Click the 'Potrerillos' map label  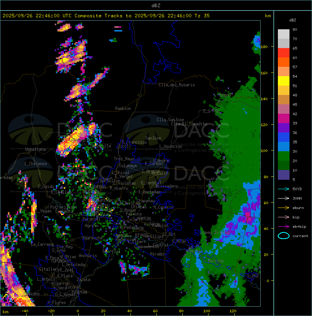point(63,207)
